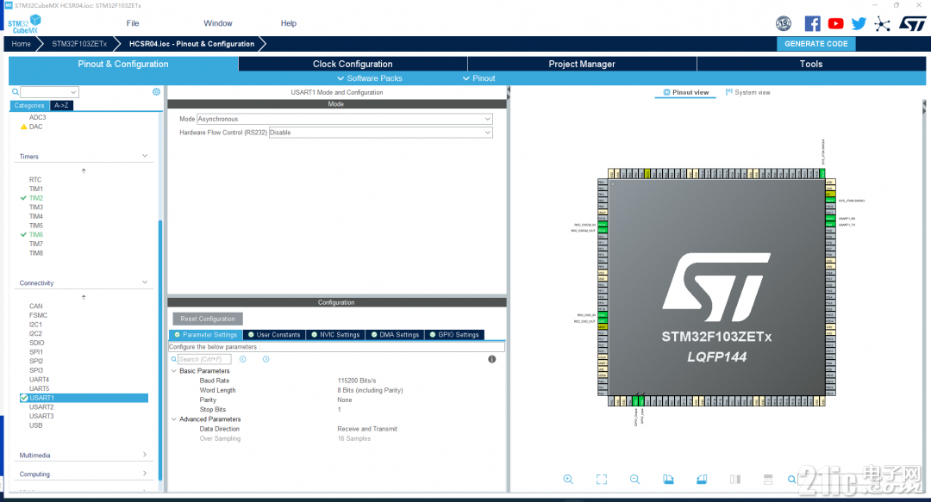Open the File menu

coord(133,23)
